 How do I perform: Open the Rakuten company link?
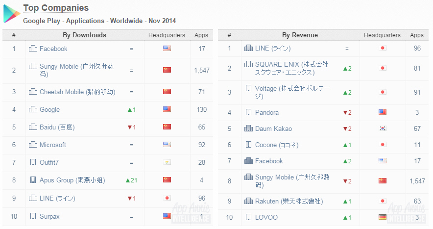tap(289, 201)
